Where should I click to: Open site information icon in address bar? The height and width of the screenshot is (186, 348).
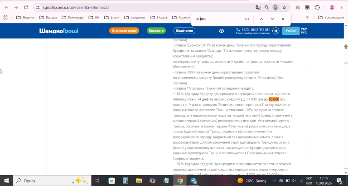38,7
